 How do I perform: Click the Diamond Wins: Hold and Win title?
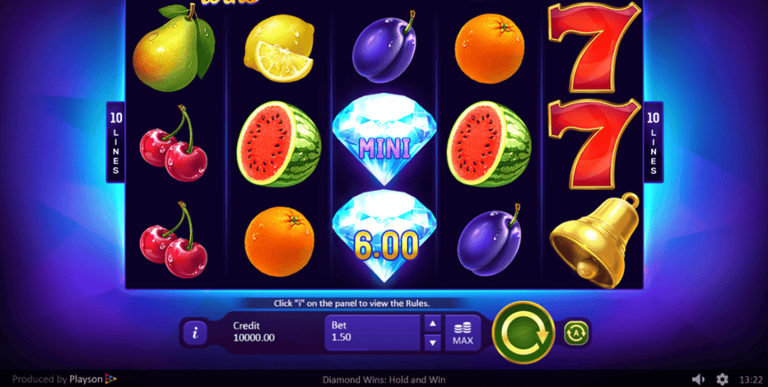[x=384, y=379]
